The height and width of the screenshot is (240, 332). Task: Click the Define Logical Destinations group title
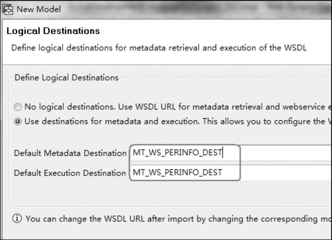66,77
